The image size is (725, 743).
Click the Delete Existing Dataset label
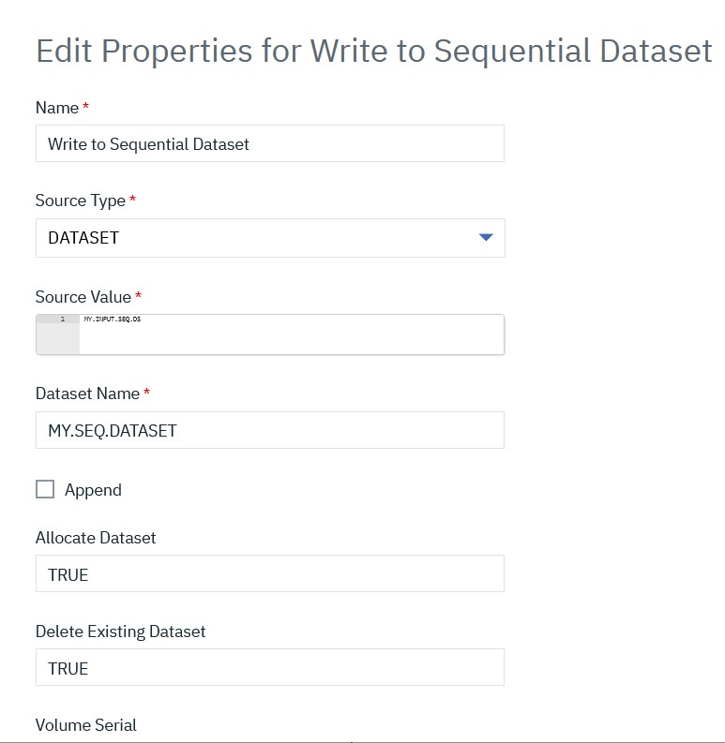coord(120,632)
